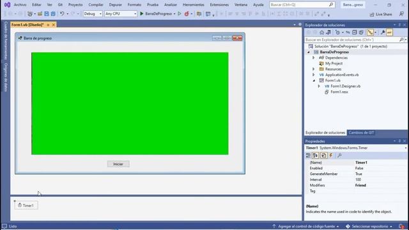The image size is (409, 230).
Task: Click Seleccionar repositorio in status bar
Action: (369, 226)
